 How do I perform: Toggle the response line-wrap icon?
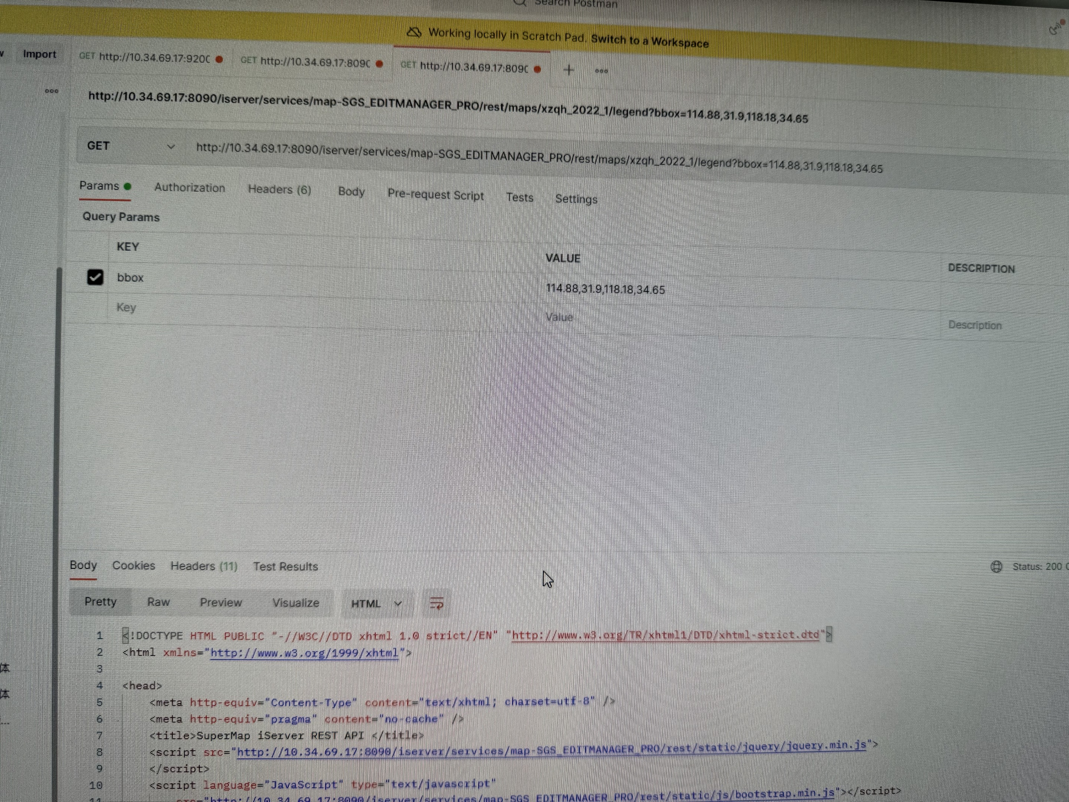click(437, 603)
